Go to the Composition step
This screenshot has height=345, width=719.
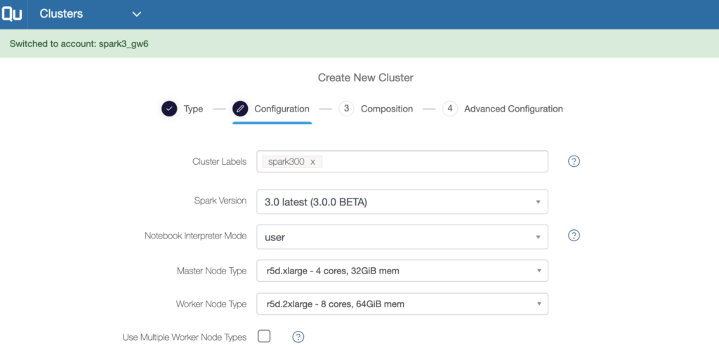(x=387, y=109)
